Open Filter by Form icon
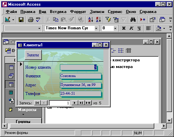Screen dimensions: 174x137 116,20
